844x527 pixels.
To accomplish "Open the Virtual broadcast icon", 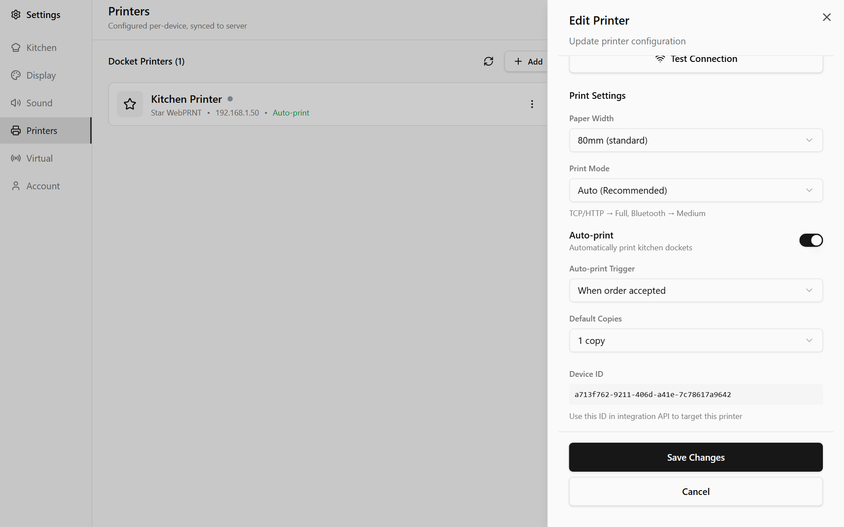I will point(16,158).
